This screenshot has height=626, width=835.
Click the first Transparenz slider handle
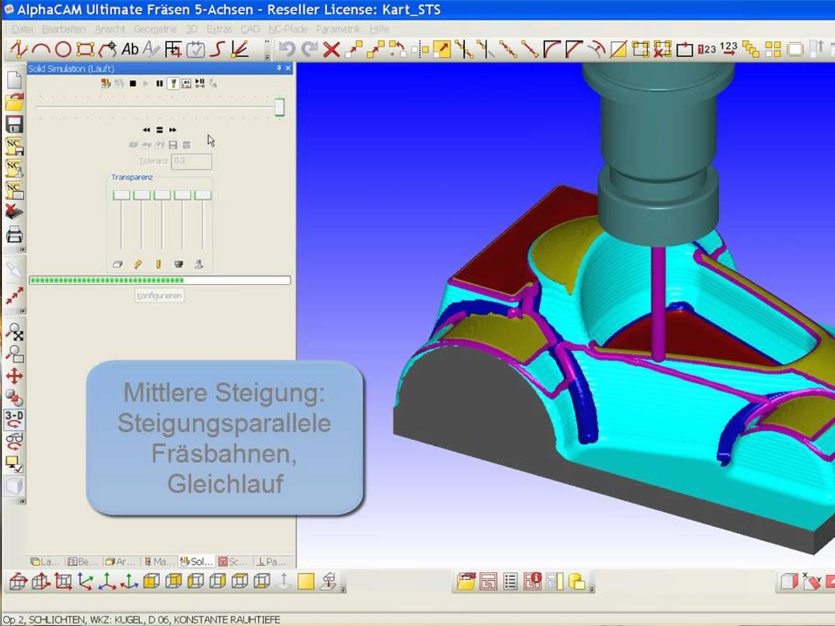(122, 195)
